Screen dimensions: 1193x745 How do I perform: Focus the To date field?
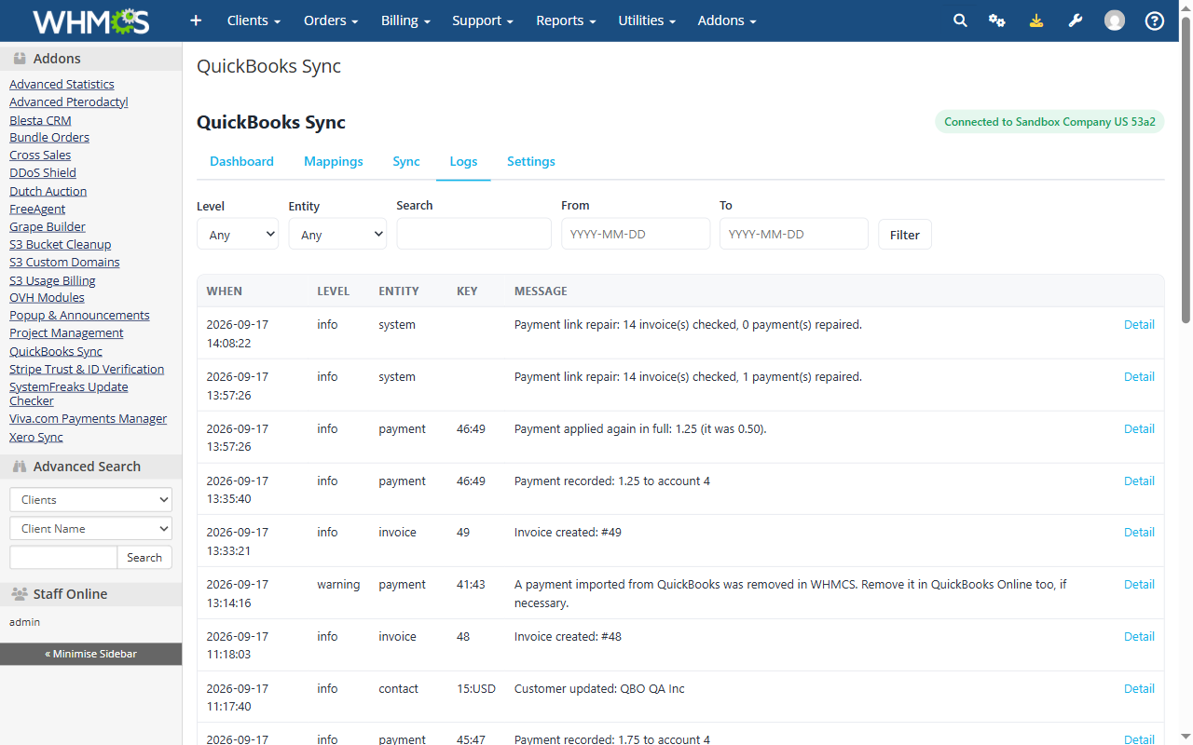point(794,234)
